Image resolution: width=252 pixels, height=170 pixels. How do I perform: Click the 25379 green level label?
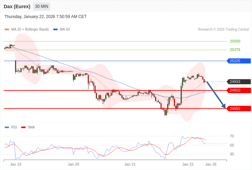[x=235, y=50]
